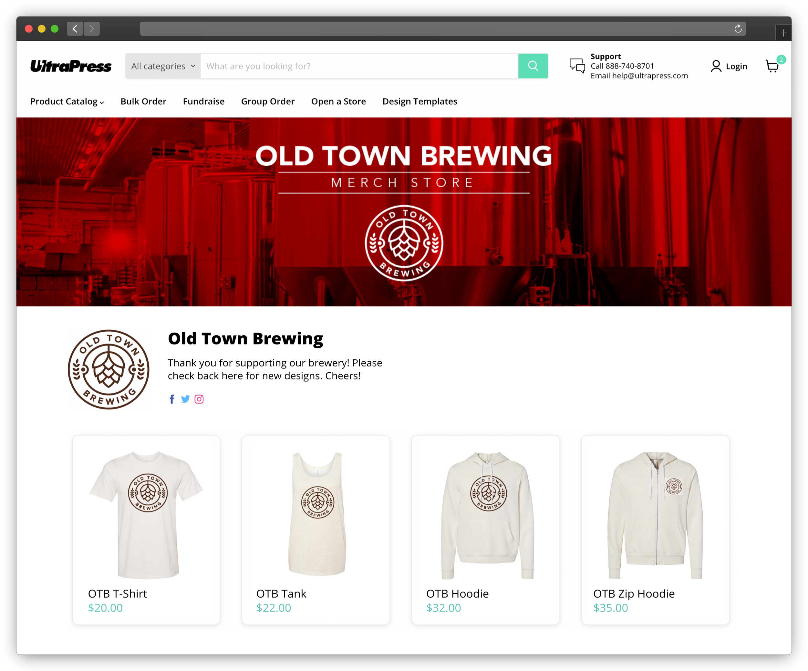This screenshot has height=671, width=808.
Task: Click the $35.00 price
Action: (611, 608)
